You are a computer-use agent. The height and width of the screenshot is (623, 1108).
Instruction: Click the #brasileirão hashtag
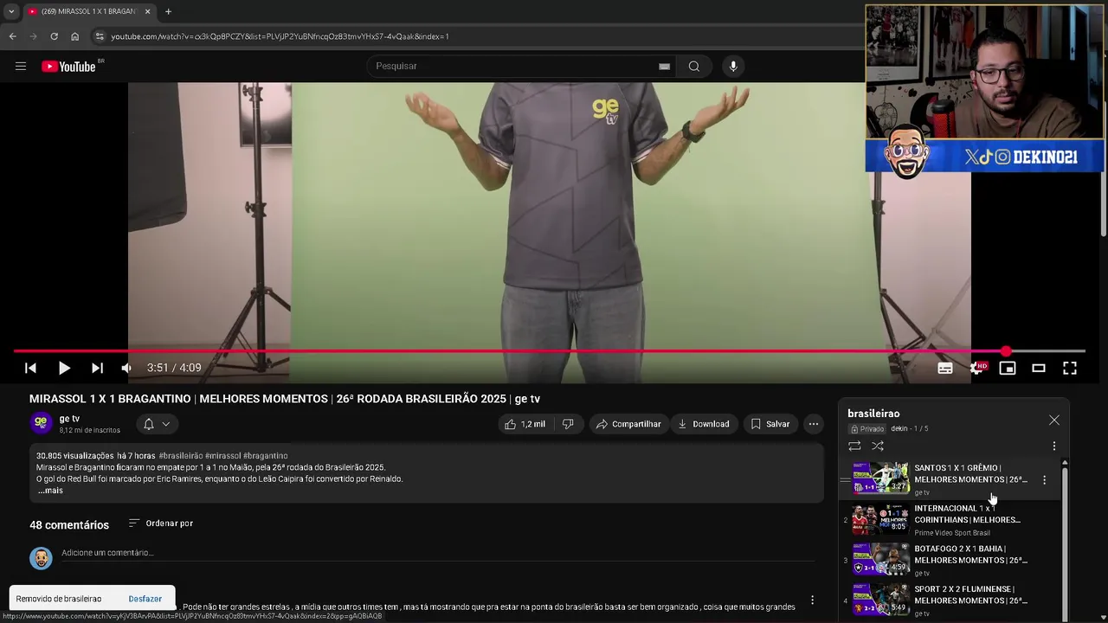tap(181, 456)
